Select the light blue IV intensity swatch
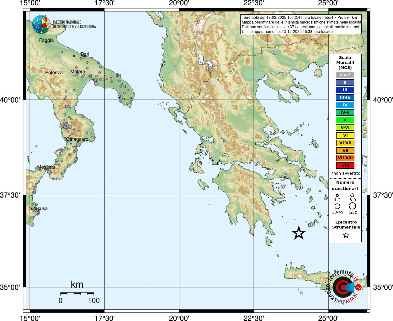The width and height of the screenshot is (393, 321). click(x=345, y=105)
